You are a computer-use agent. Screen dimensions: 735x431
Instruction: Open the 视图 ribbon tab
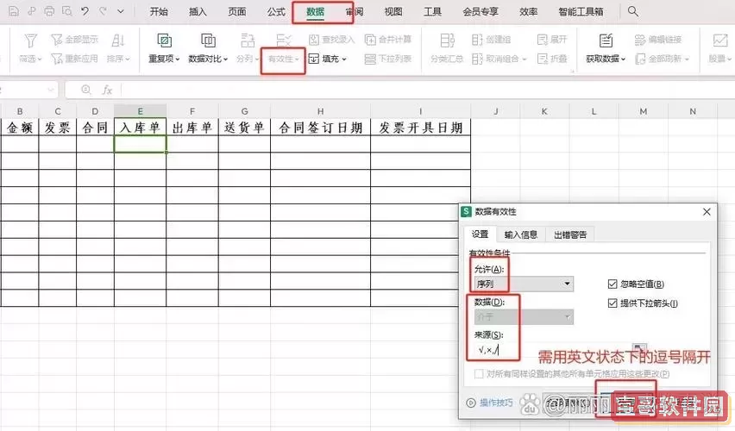[x=393, y=12]
